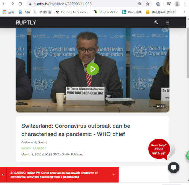Bookmark this page with the star icon
Image resolution: width=189 pixels, height=185 pixels.
(x=148, y=4)
